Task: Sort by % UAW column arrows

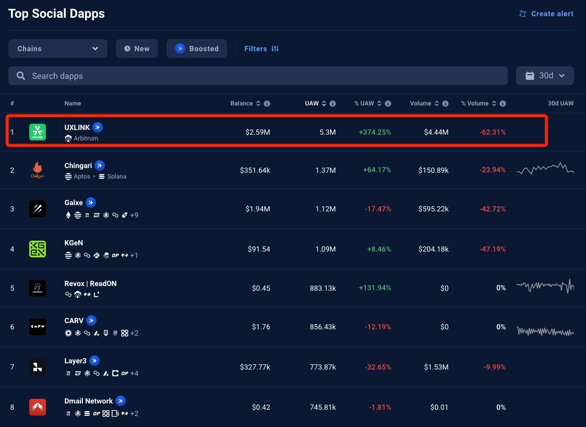Action: click(x=379, y=103)
